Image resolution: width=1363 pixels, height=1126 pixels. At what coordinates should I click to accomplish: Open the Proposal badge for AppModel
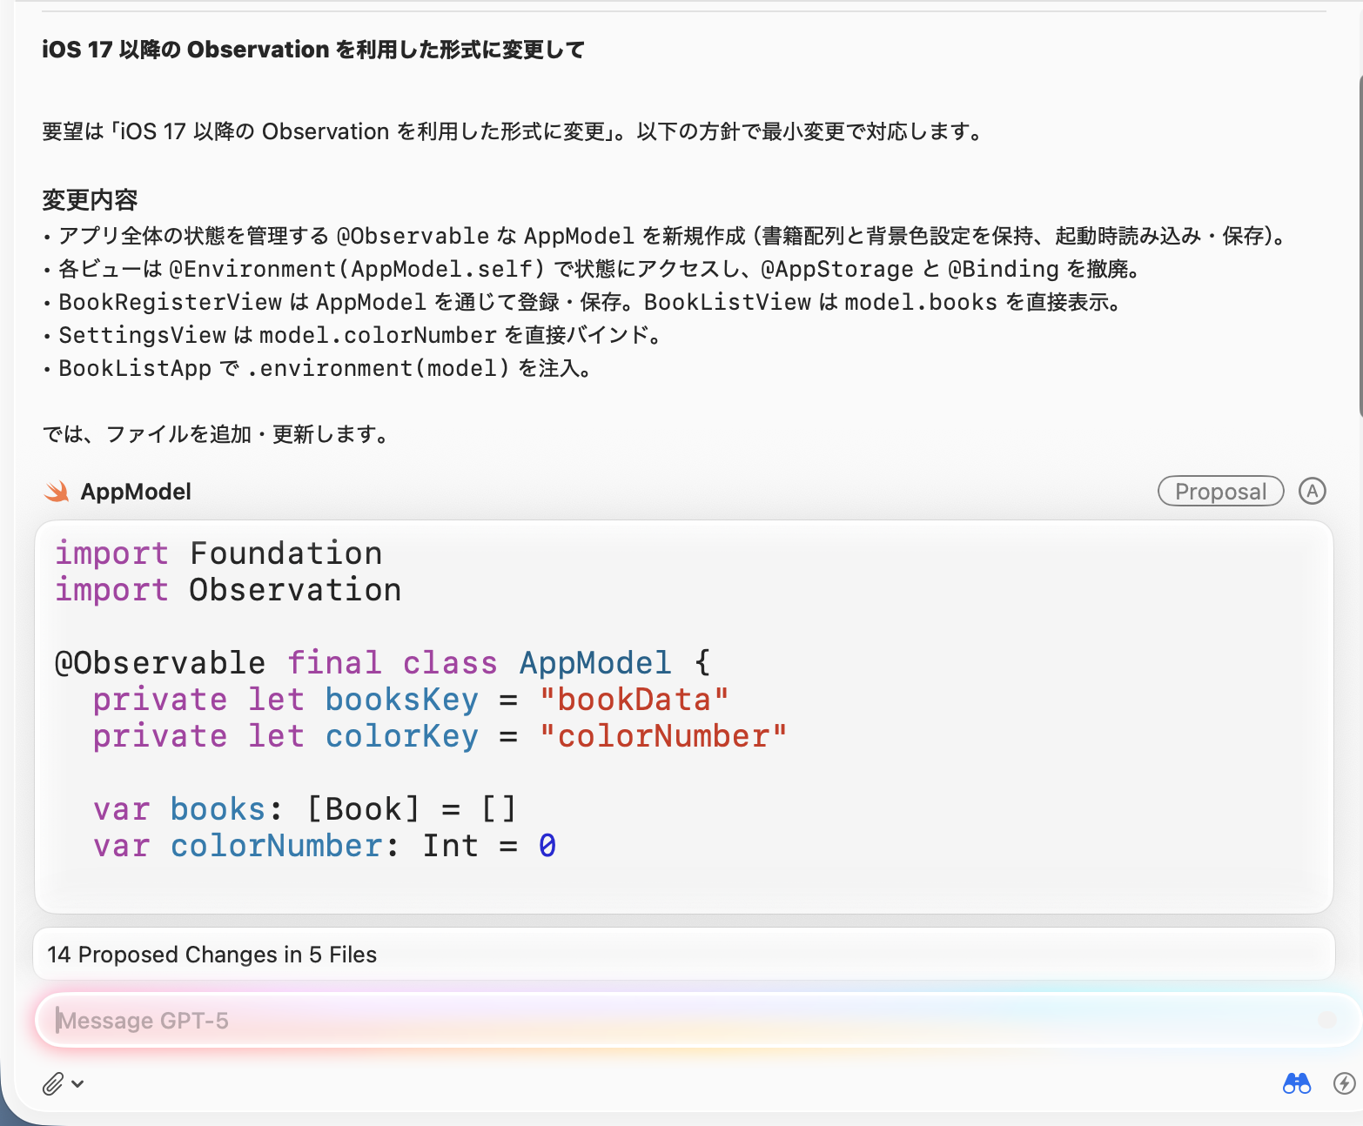tap(1220, 491)
